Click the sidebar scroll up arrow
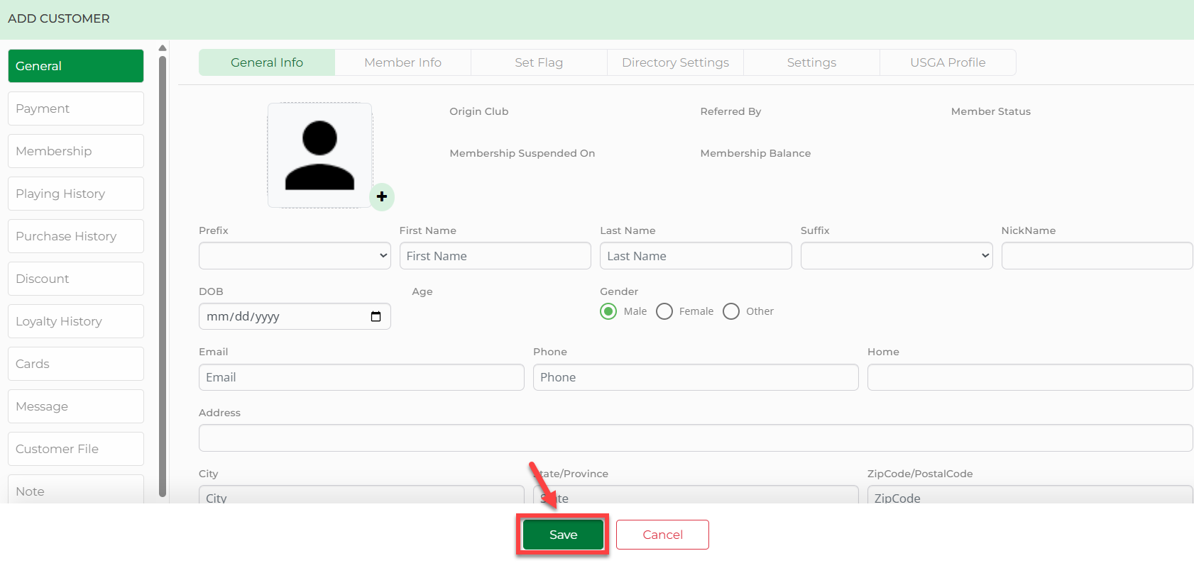1194x563 pixels. pos(163,48)
